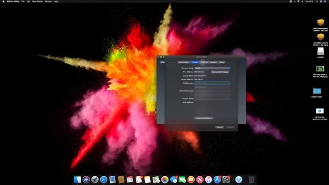Open the Help menu
Screen dimensions: 329x185
click(56, 2)
